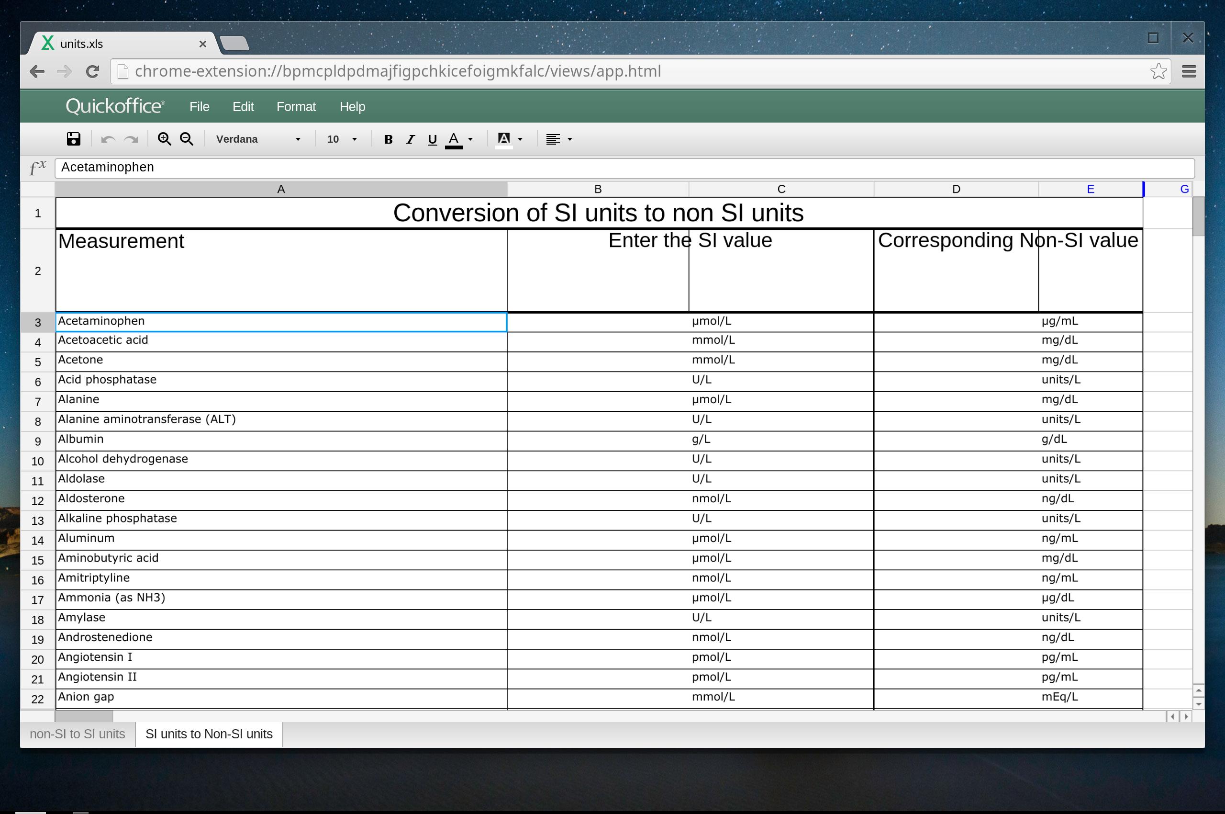Click the formula bar input field
1225x814 pixels.
pyautogui.click(x=623, y=167)
